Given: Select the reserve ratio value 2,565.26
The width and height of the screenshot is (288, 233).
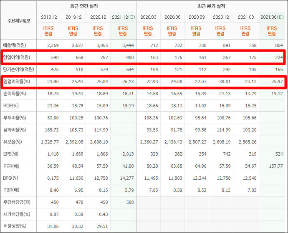Looking at the screenshot, I should (248, 142).
